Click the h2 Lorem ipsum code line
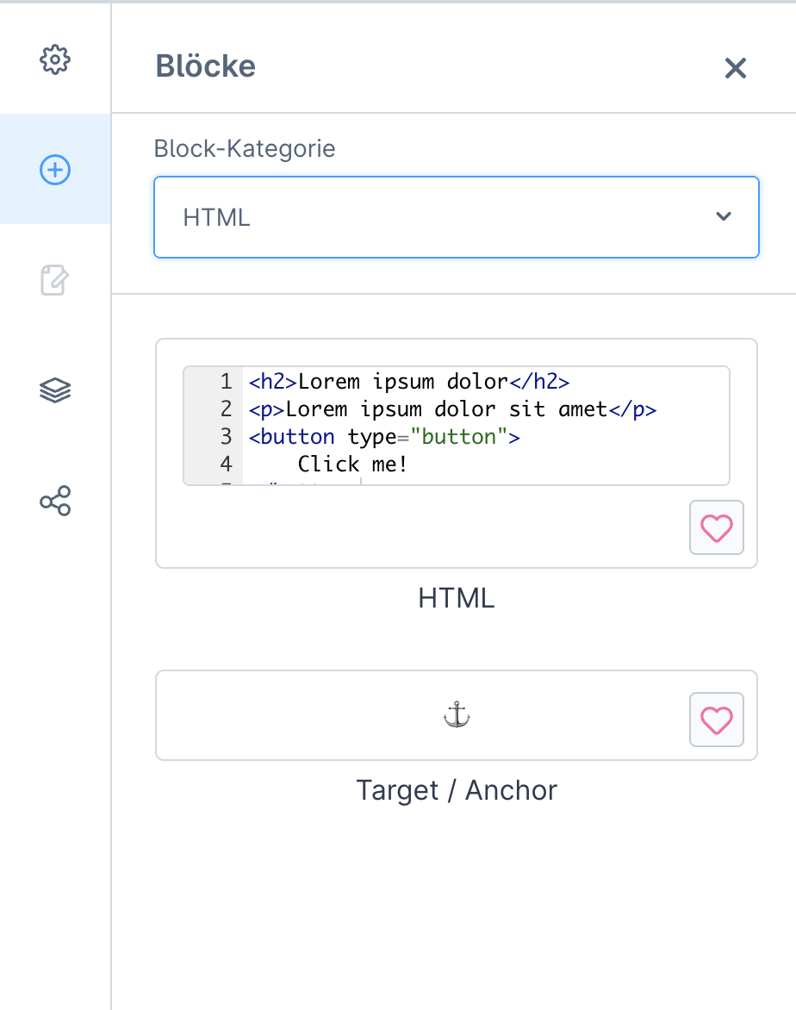 coord(409,381)
